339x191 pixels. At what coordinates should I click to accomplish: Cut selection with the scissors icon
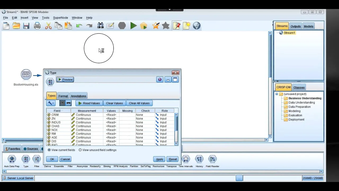(48, 26)
